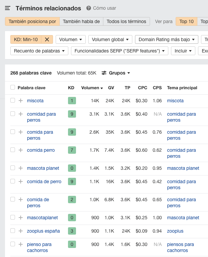This screenshot has height=257, width=208.
Task: Select the 'Todos los términos' tab
Action: 126,21
